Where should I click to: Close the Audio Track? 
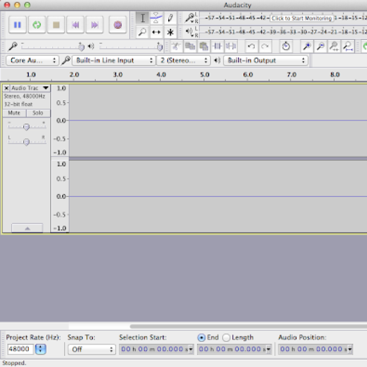click(7, 88)
